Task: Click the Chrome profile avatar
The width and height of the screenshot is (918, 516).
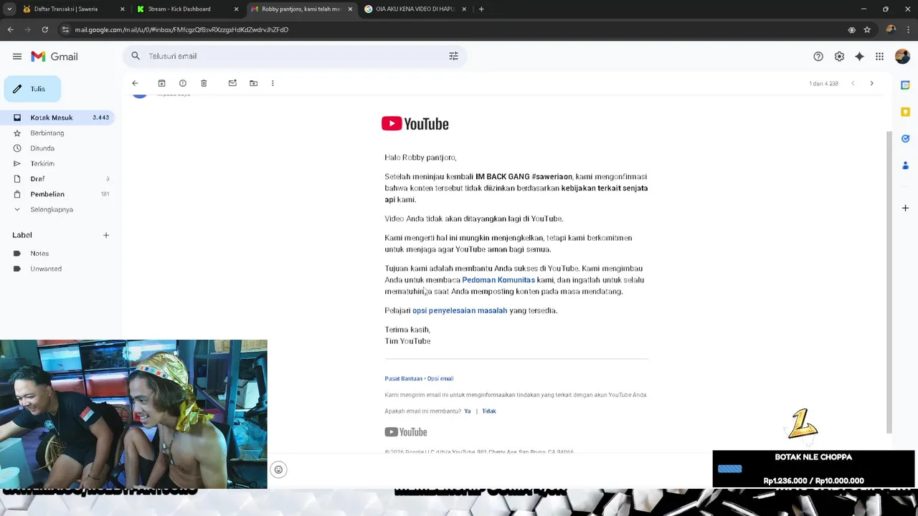Action: pos(891,29)
